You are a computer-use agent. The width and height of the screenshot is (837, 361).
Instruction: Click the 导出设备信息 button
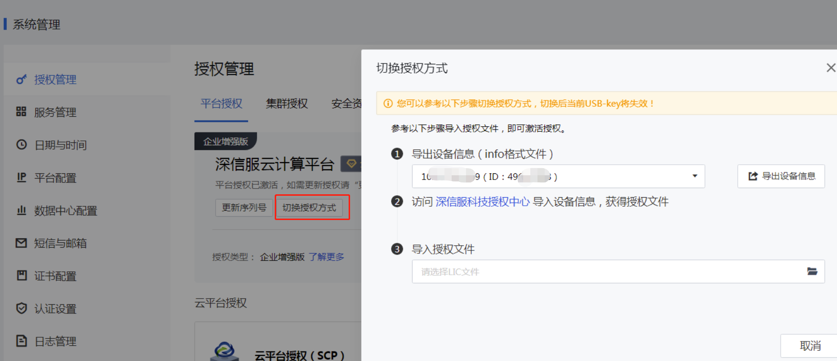pyautogui.click(x=781, y=176)
